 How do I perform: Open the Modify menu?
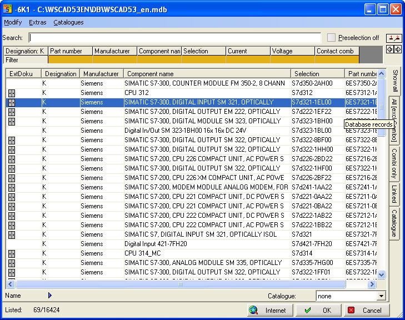click(13, 22)
